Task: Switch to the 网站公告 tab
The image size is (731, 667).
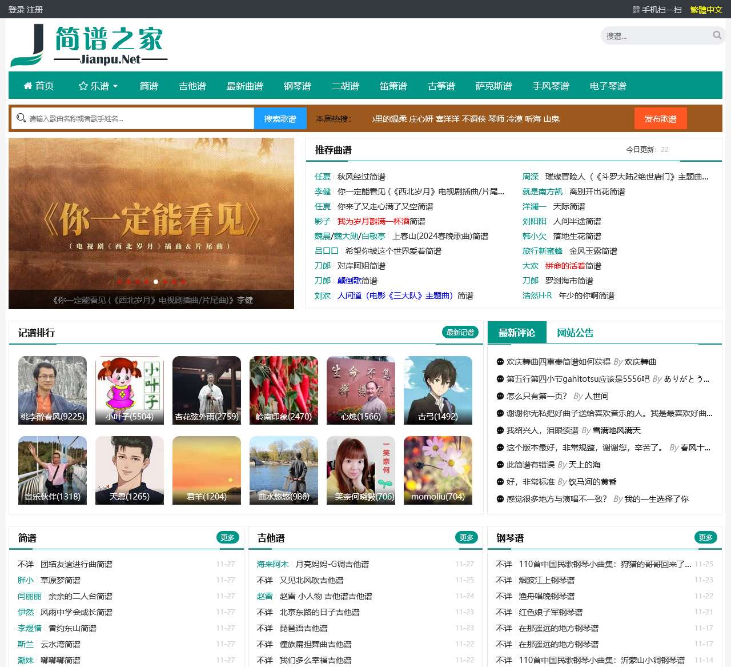Action: click(575, 333)
